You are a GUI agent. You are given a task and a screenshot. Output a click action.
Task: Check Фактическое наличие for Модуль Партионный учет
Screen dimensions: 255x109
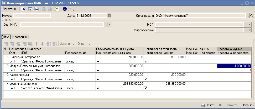(145, 70)
